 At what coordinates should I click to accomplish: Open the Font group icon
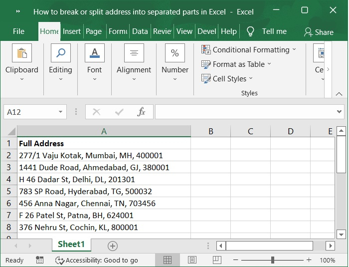coord(94,53)
